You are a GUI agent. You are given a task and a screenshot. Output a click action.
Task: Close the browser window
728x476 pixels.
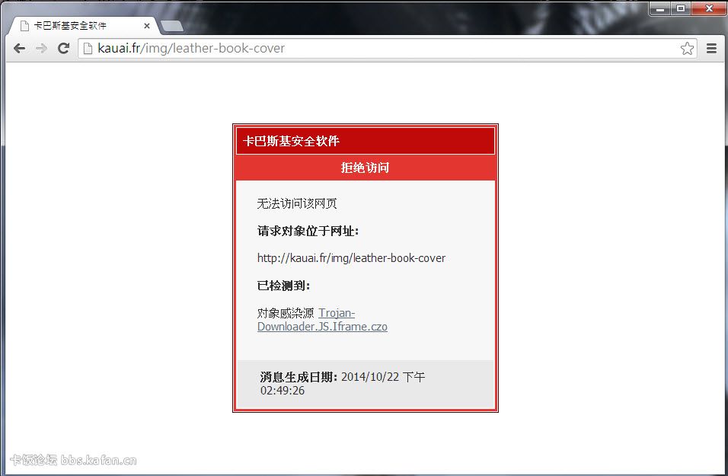(x=709, y=8)
